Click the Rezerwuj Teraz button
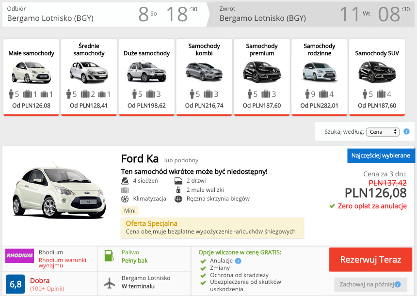 tap(371, 260)
